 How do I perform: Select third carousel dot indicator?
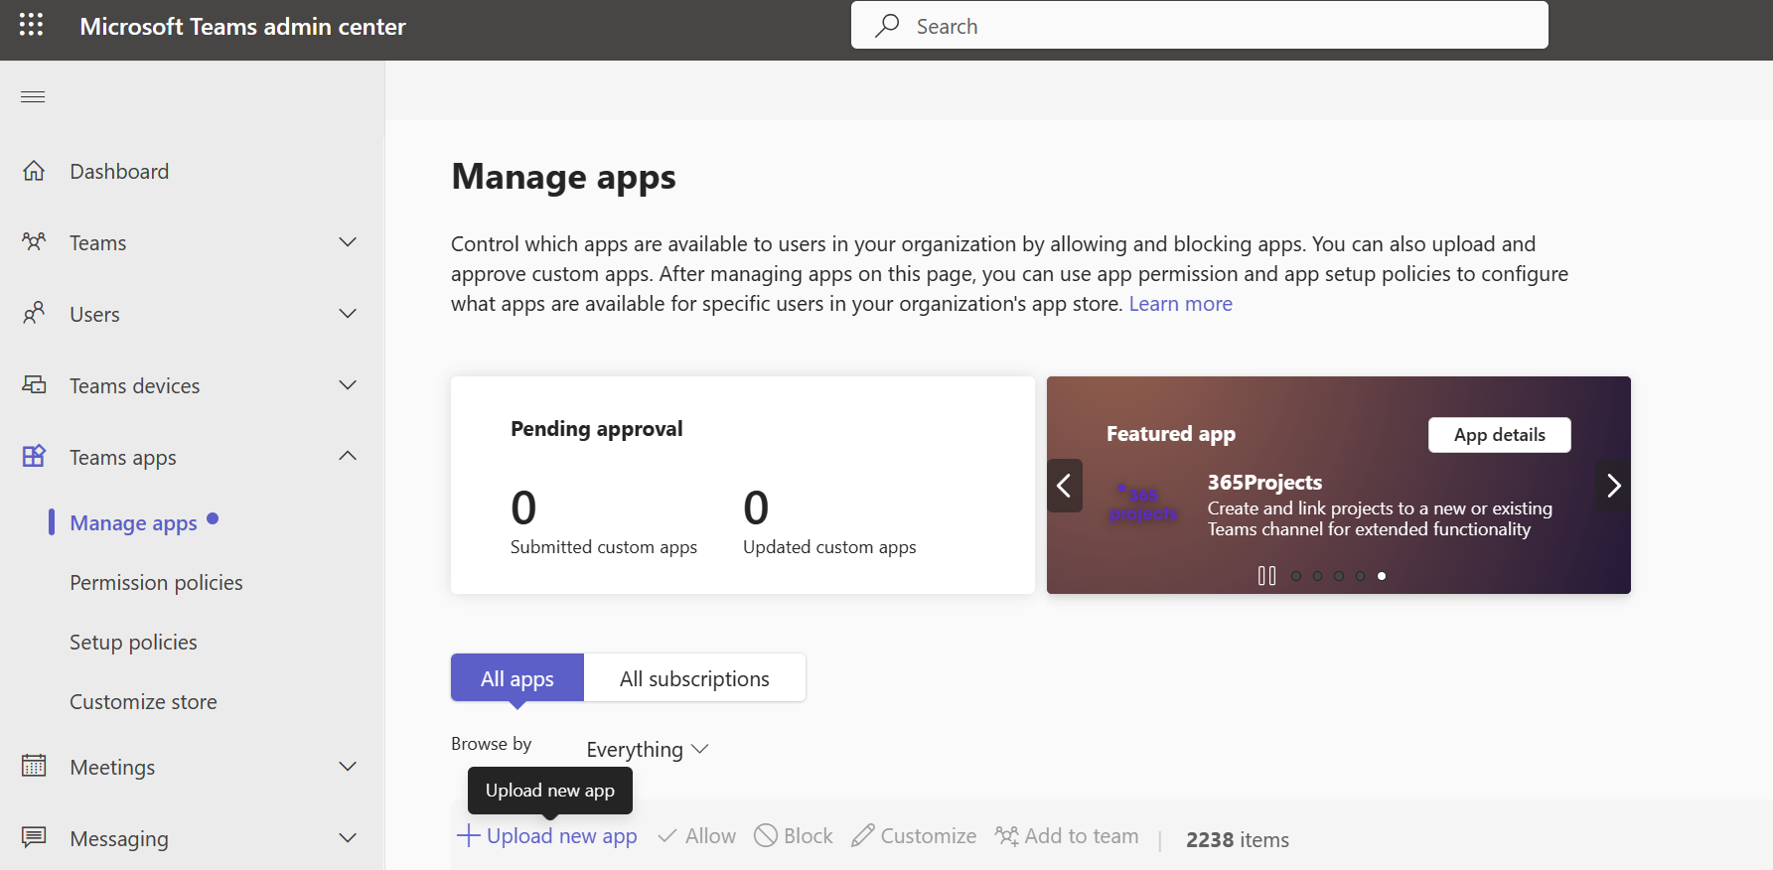click(x=1339, y=576)
